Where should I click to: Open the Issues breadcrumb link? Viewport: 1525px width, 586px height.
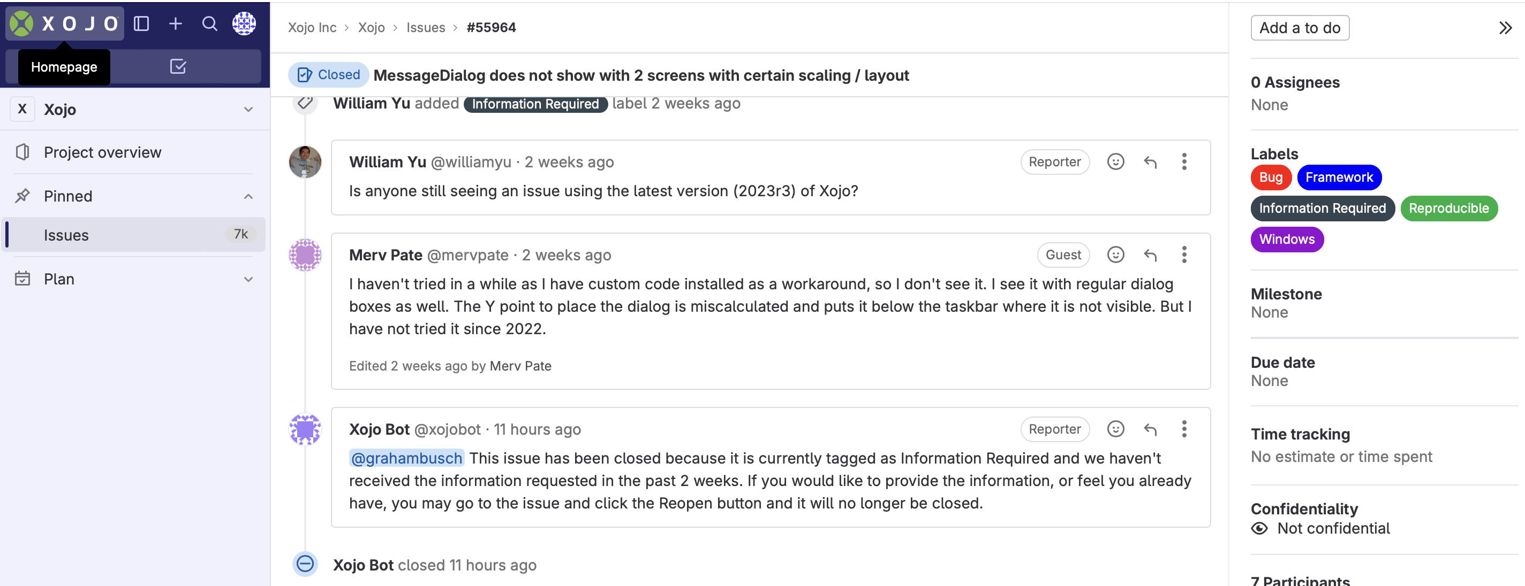pyautogui.click(x=426, y=28)
